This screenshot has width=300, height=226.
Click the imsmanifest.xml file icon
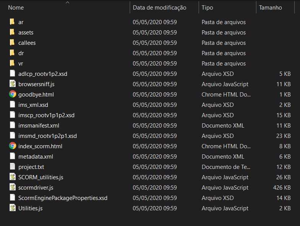(13, 125)
